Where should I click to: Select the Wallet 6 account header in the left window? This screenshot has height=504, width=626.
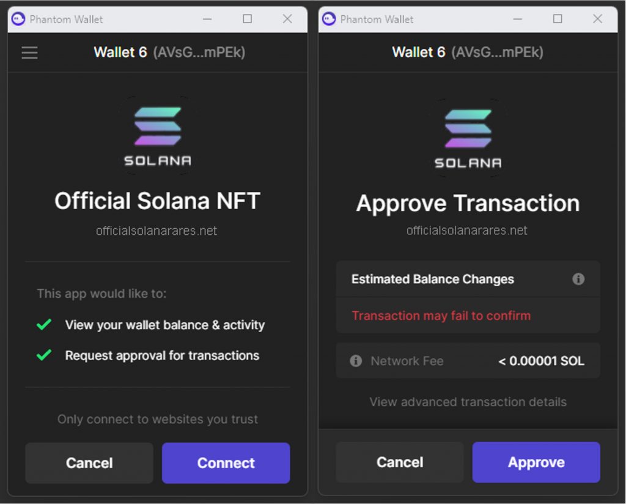[x=169, y=53]
